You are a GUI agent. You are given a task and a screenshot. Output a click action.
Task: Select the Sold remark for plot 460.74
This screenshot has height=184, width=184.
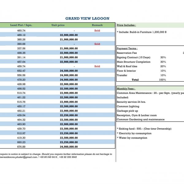(97, 31)
